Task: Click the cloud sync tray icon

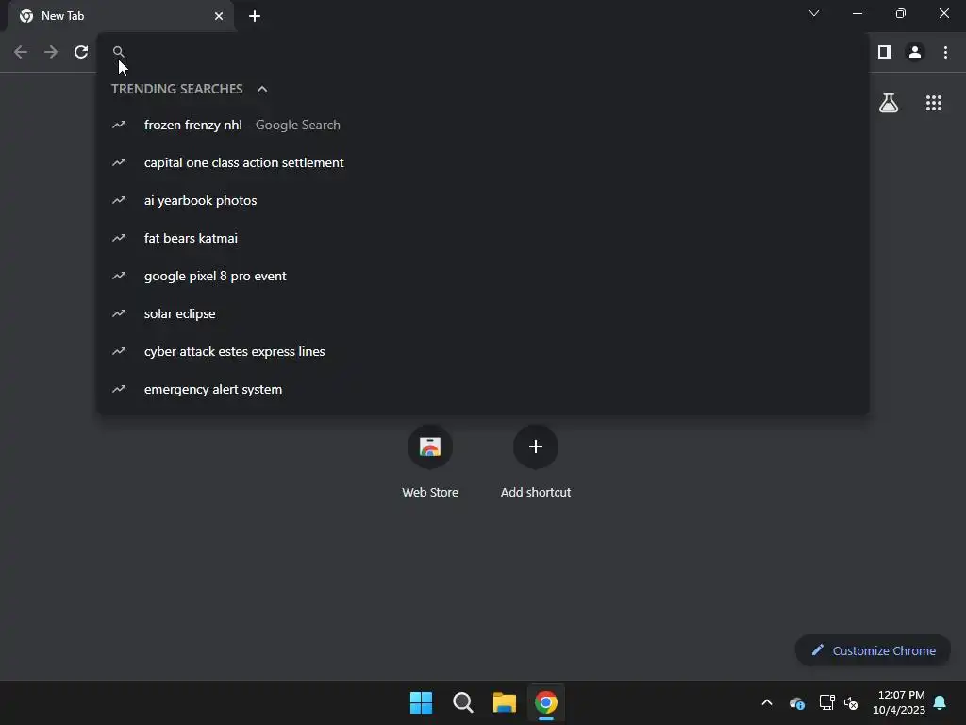Action: 796,702
